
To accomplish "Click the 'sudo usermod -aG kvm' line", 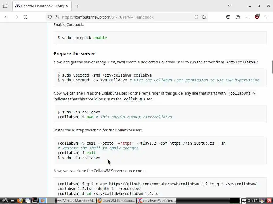I will (x=158, y=80).
